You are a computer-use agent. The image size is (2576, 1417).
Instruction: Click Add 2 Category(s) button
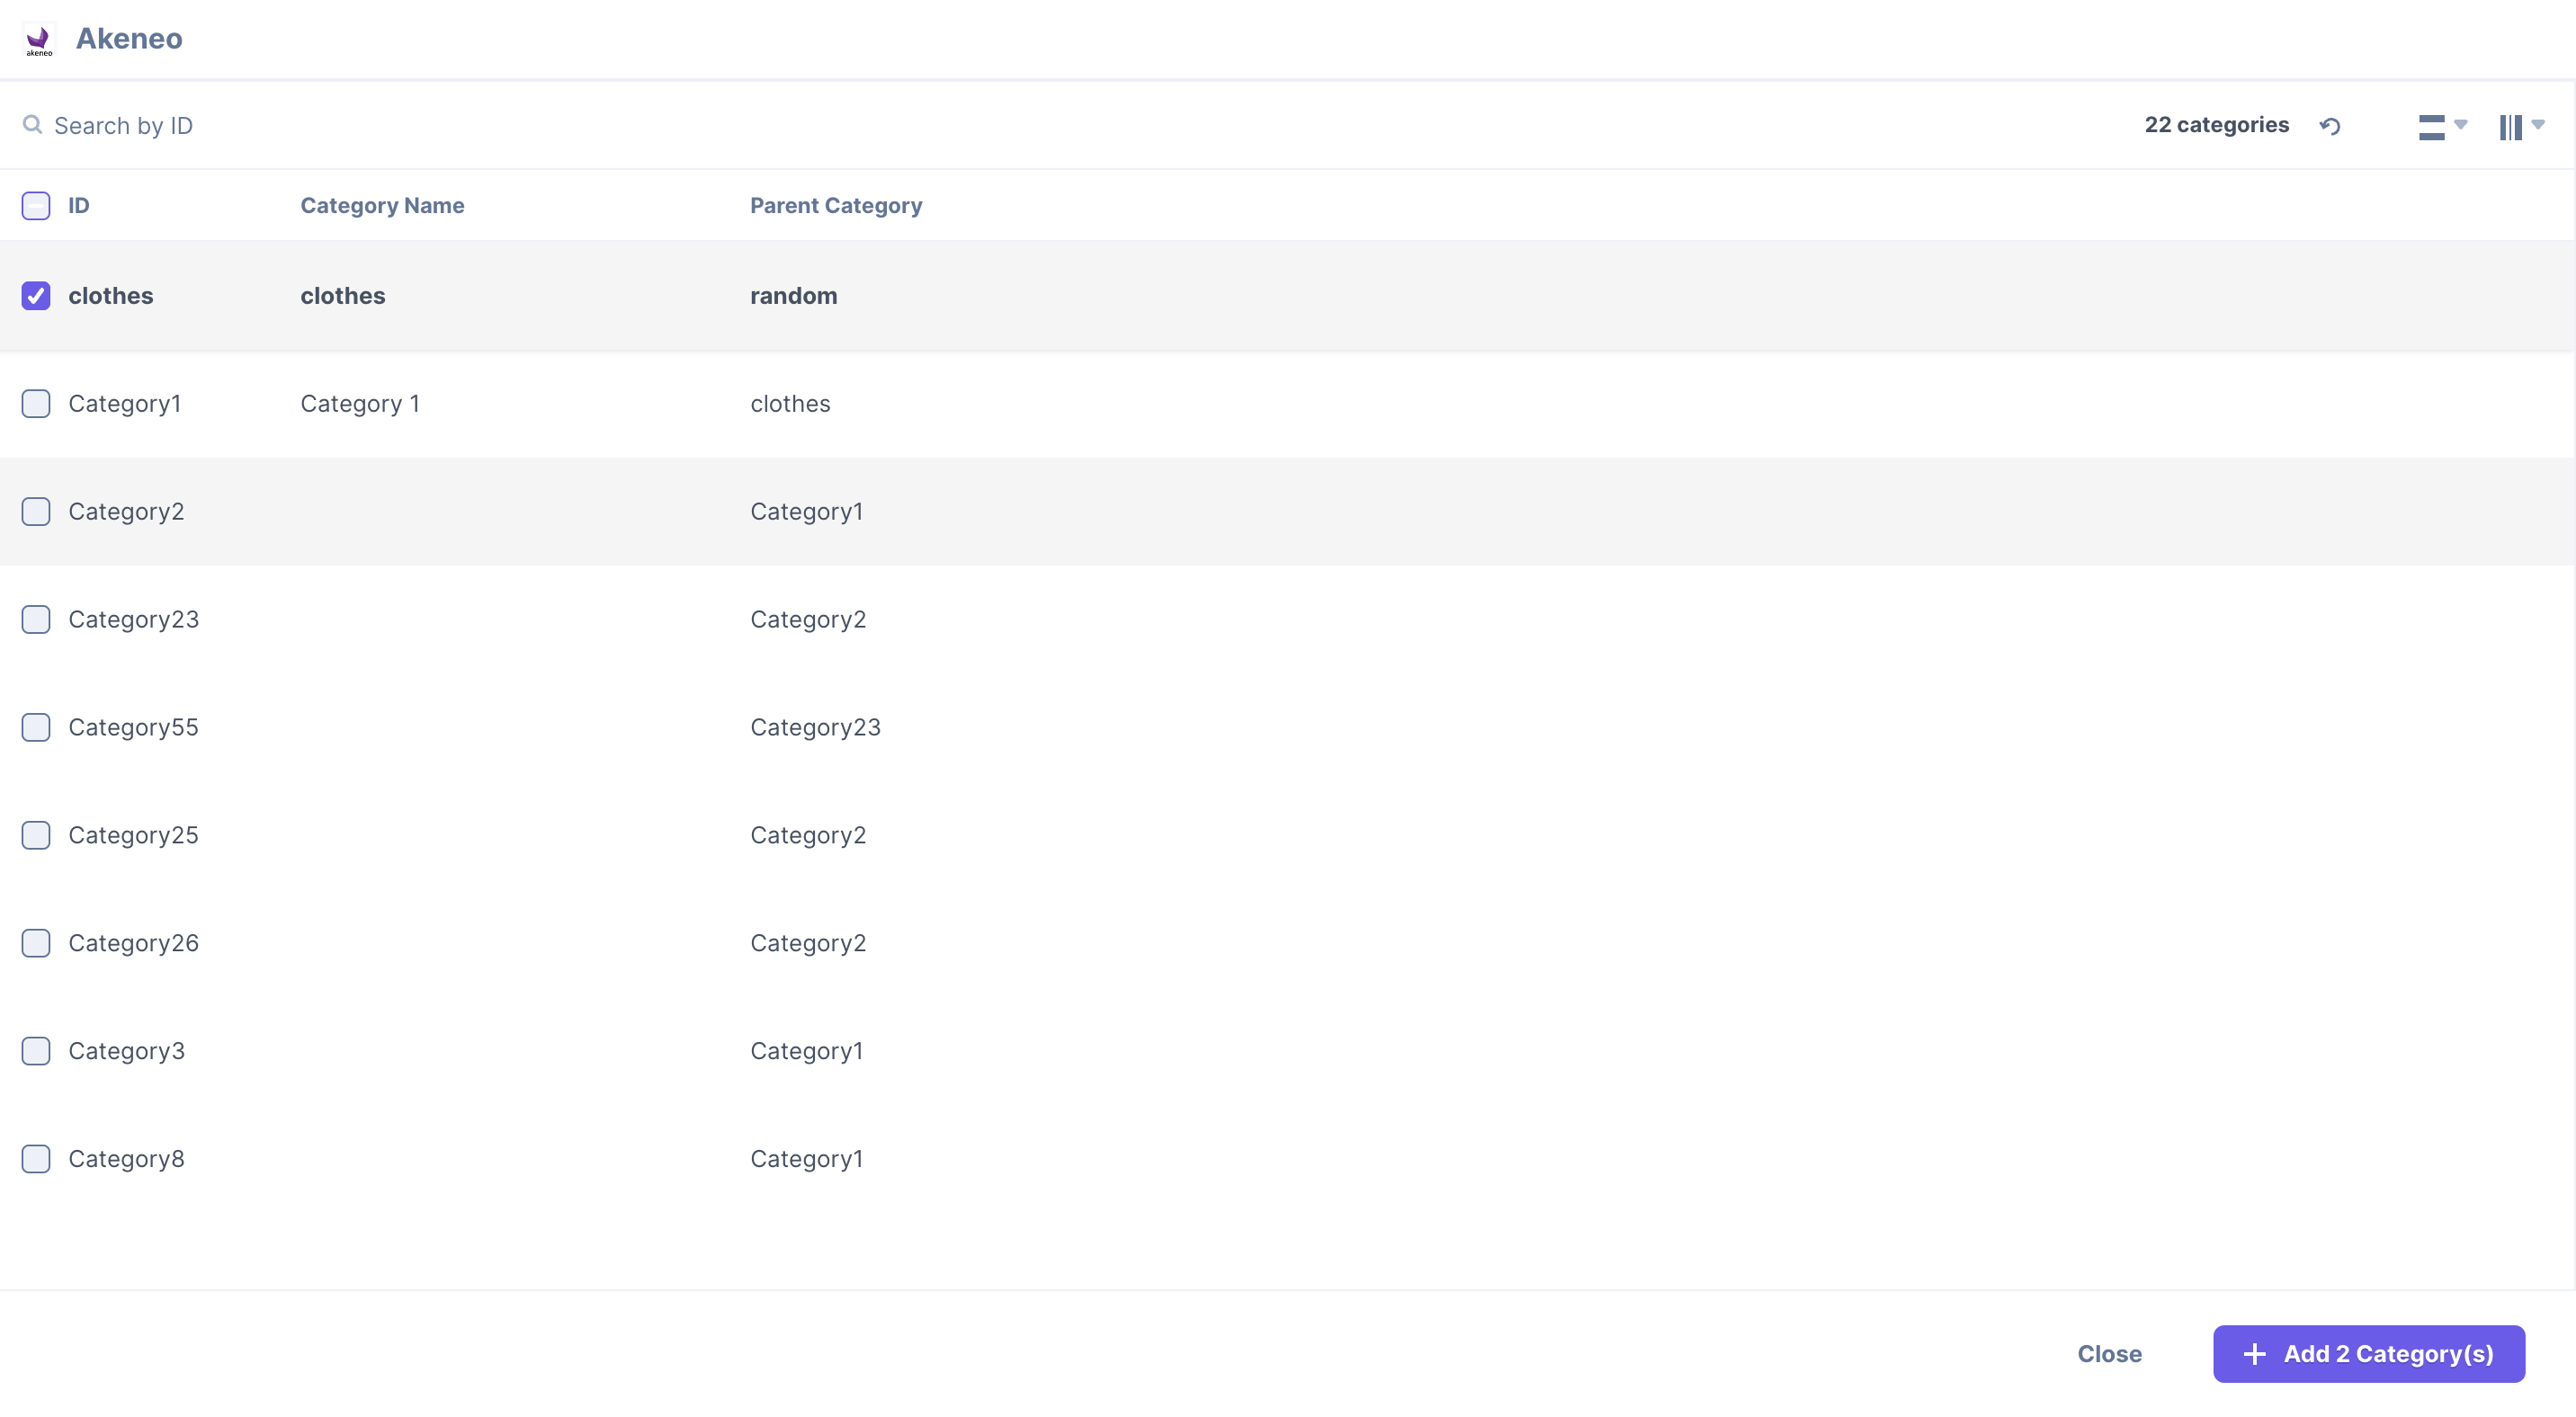(2368, 1354)
